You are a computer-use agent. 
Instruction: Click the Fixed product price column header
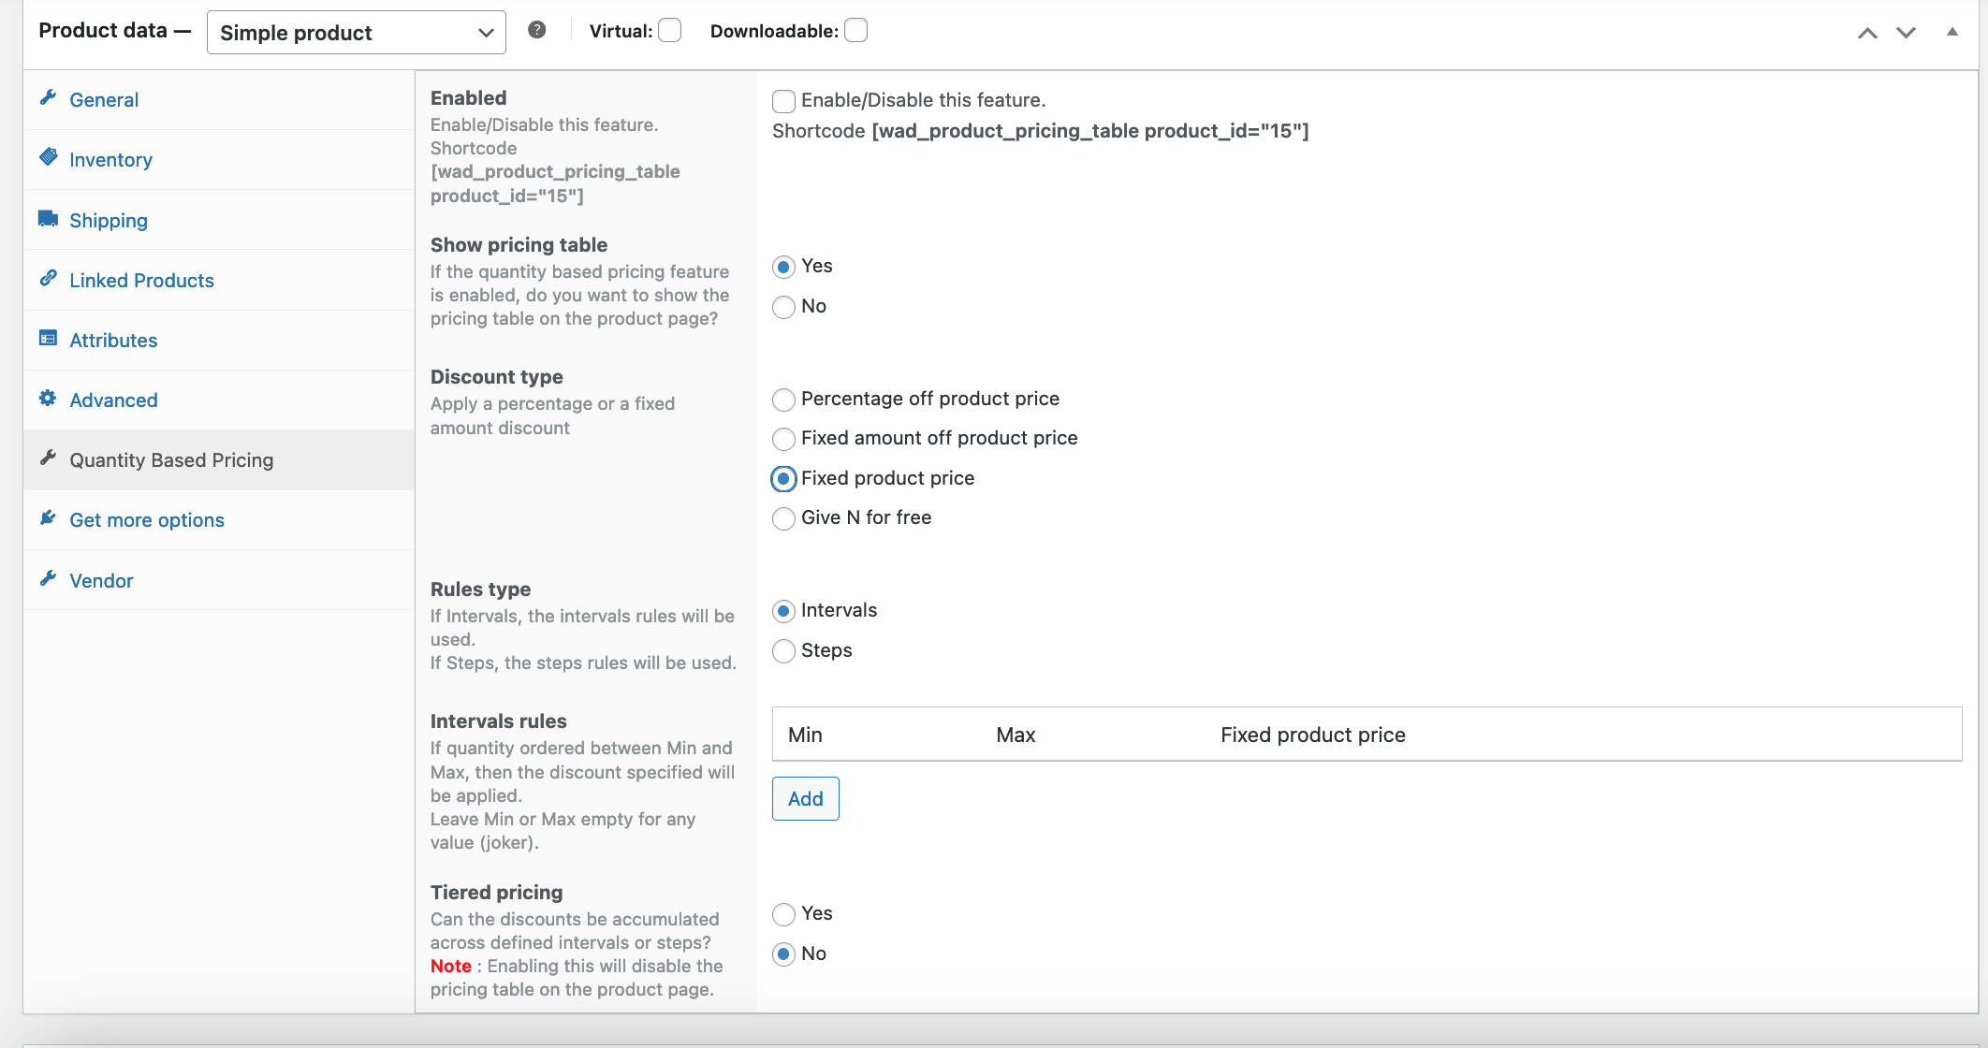(x=1313, y=735)
